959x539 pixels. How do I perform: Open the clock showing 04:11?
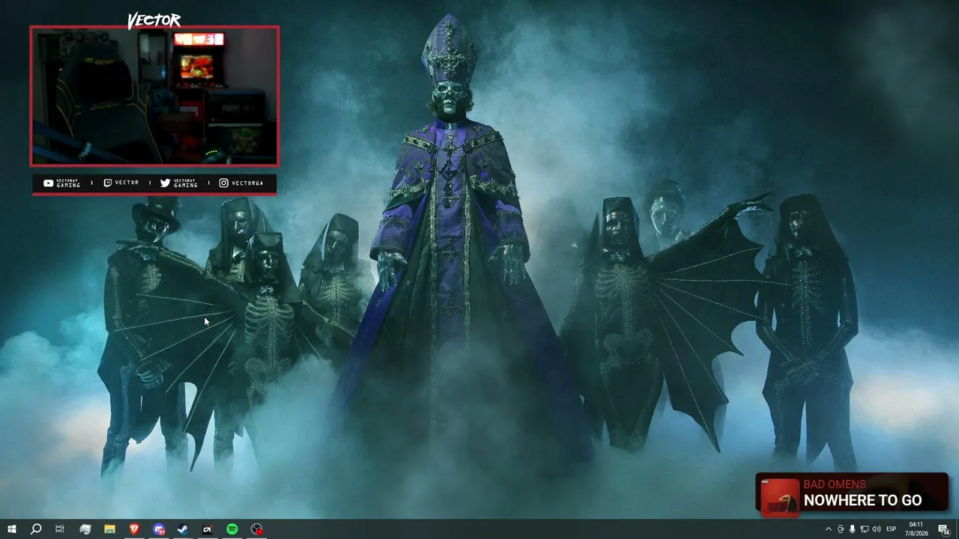[x=916, y=529]
